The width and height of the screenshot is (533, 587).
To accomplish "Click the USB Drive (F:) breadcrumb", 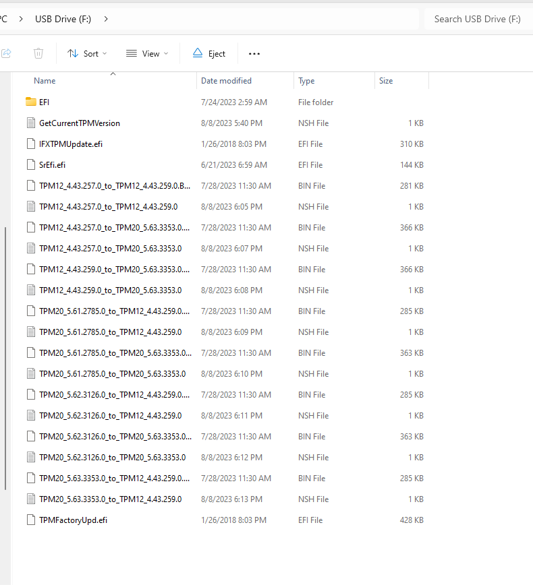I will coord(63,19).
